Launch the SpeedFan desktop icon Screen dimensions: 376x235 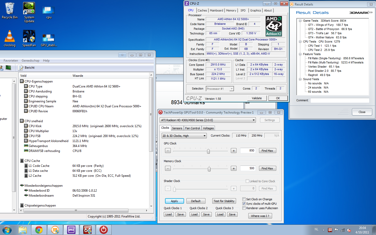pos(29,38)
